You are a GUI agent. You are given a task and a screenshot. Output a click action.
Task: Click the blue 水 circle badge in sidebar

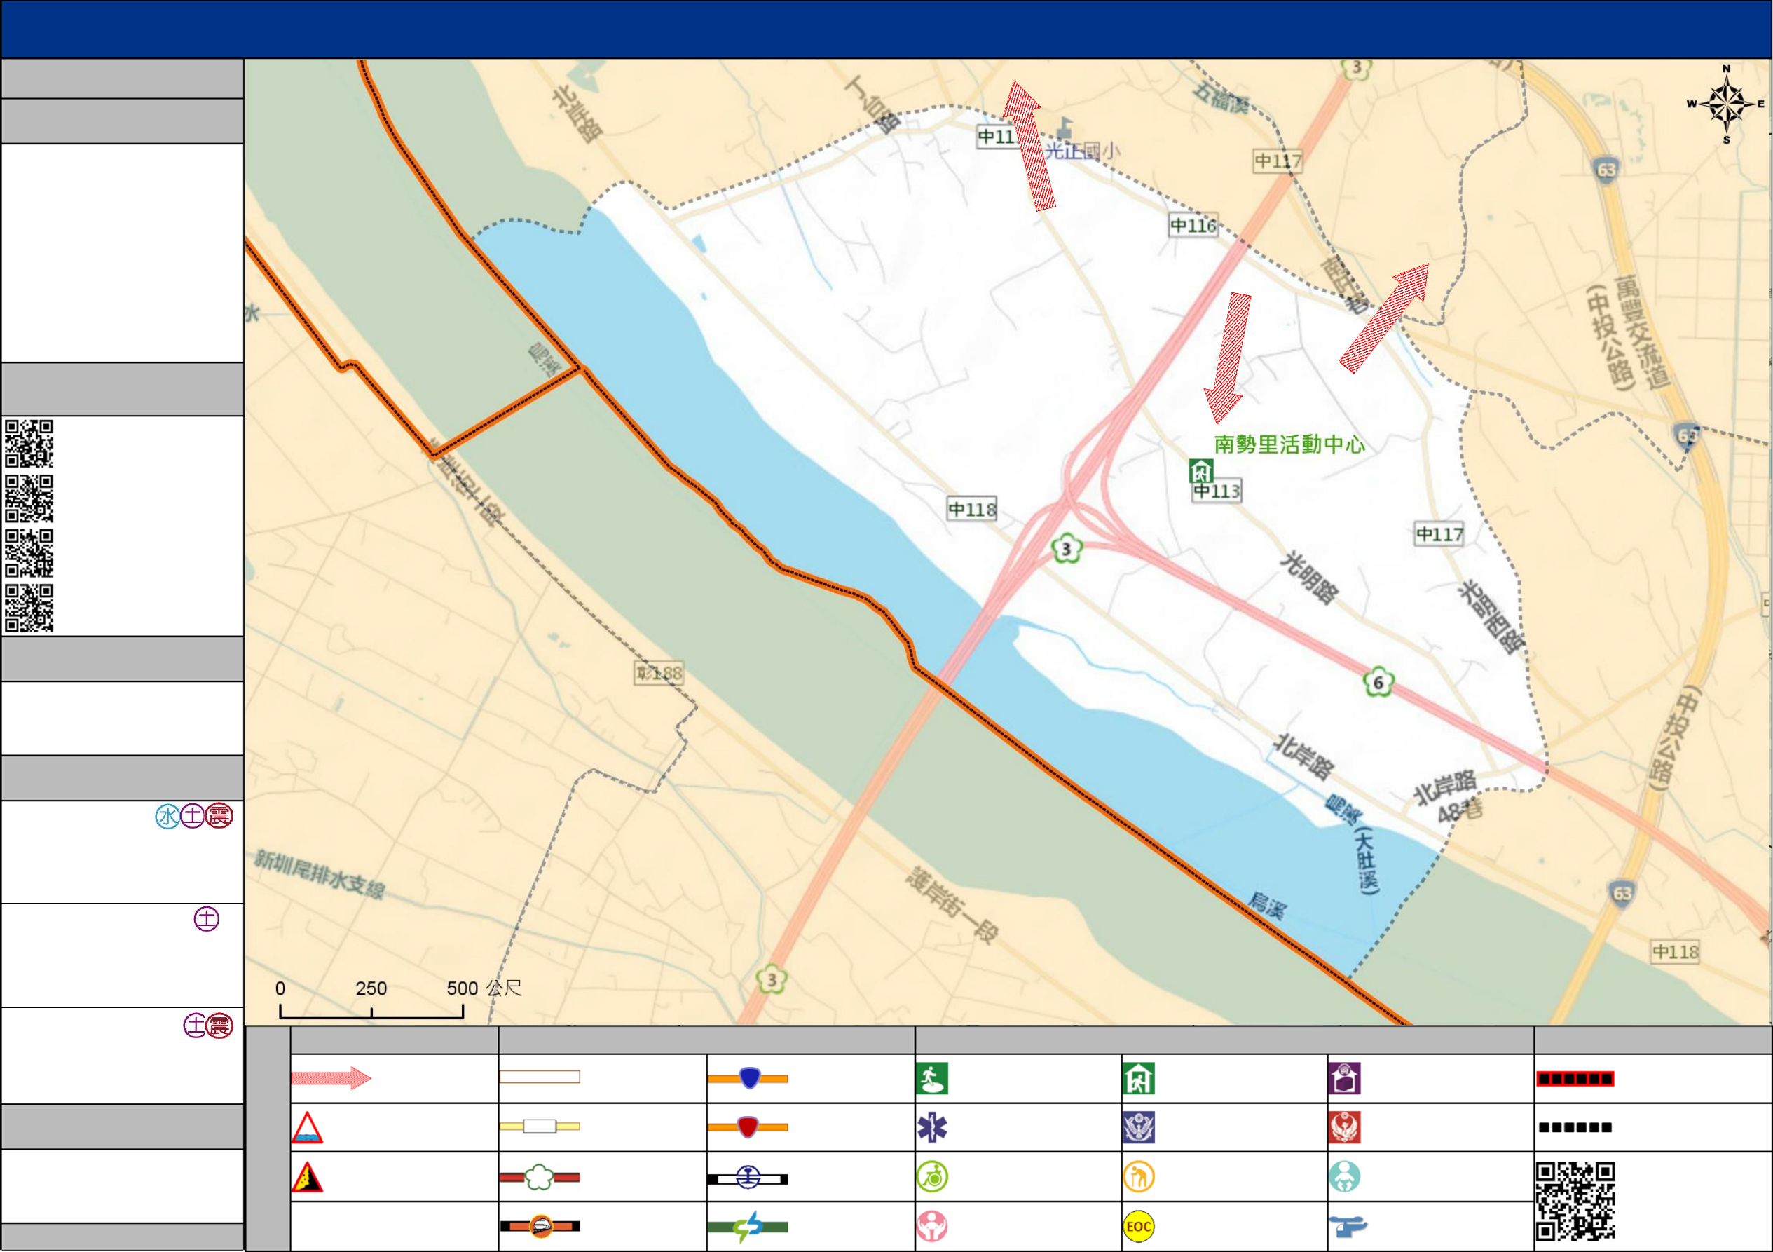click(167, 817)
